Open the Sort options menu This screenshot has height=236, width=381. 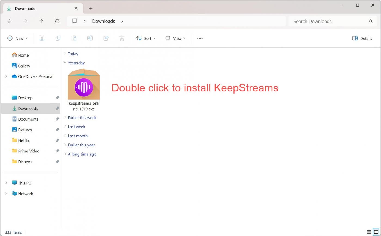[x=146, y=38]
